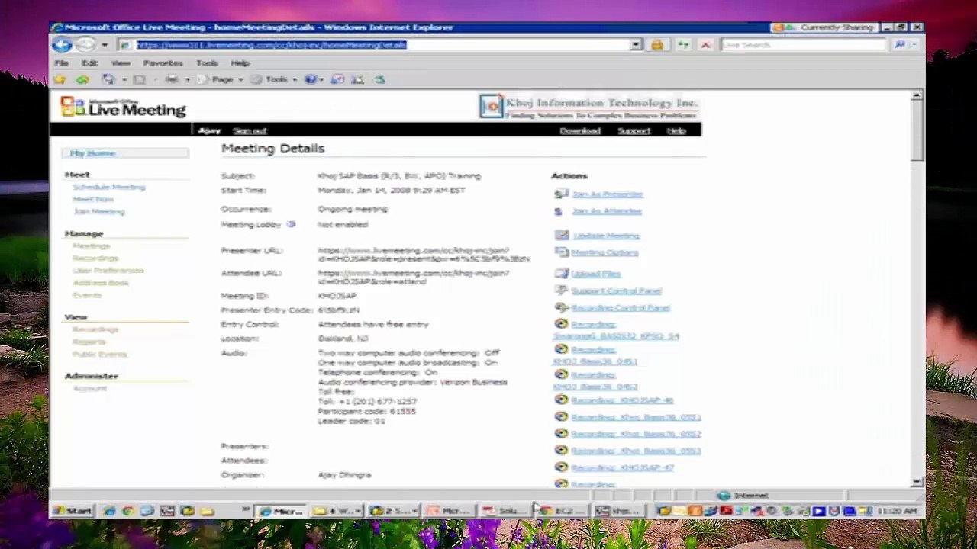
Task: Click the Join Meeting sidebar link
Action: 99,211
